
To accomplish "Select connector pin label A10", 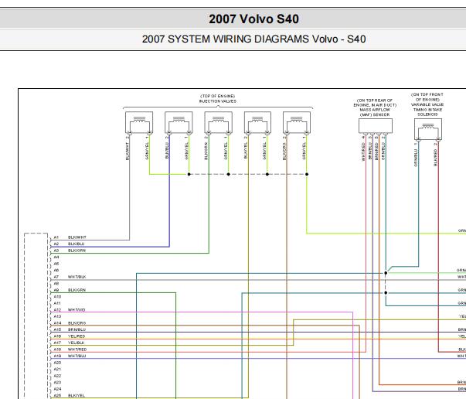I will 57,297.
